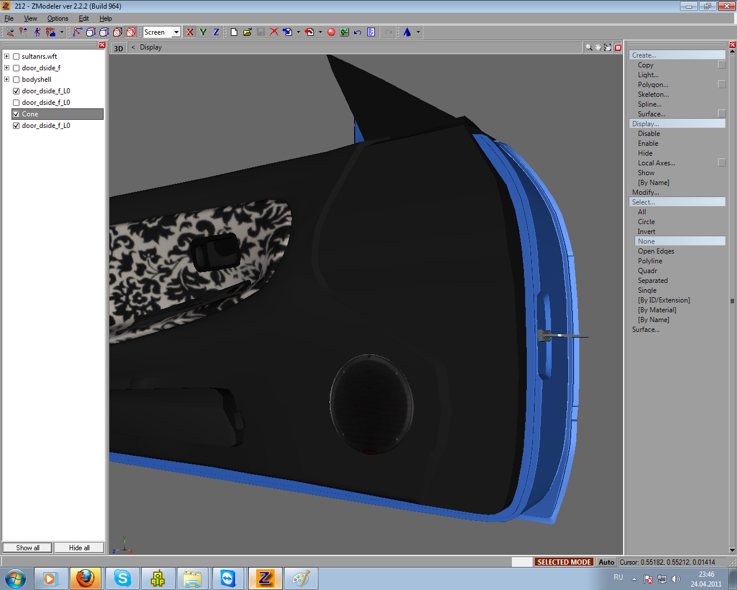Viewport: 737px width, 590px height.
Task: Click the red maximize viewport square icon
Action: click(618, 47)
